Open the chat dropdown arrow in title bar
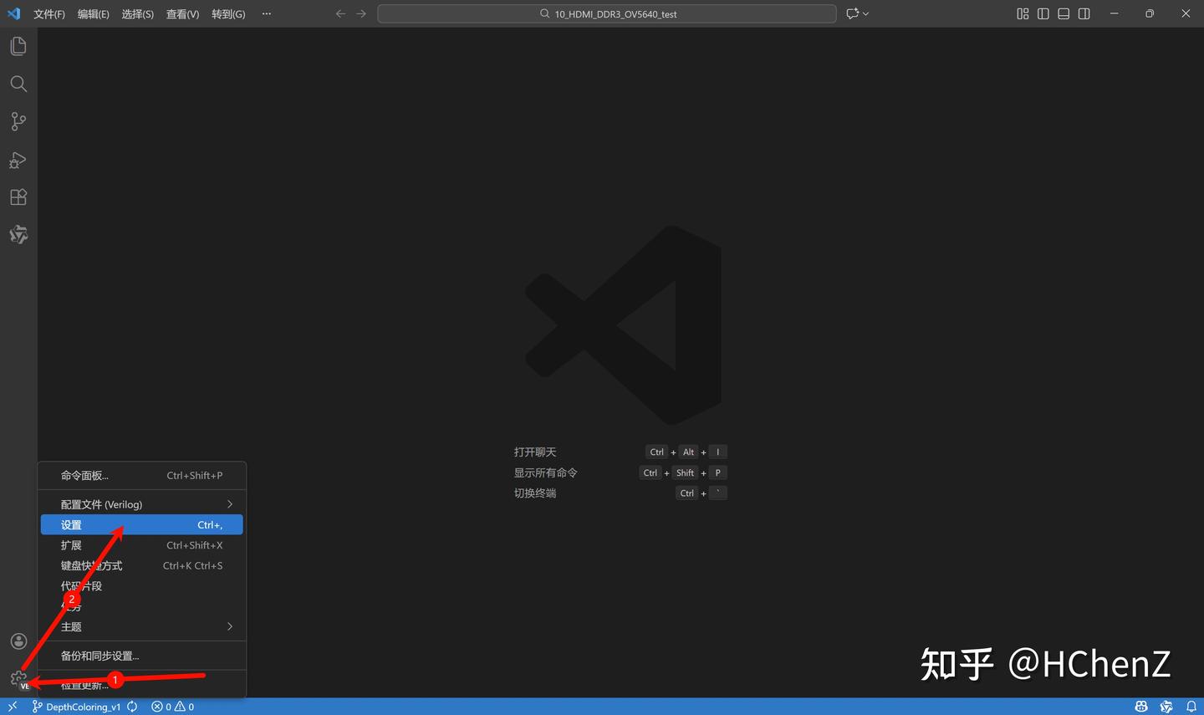The height and width of the screenshot is (715, 1204). click(x=866, y=13)
